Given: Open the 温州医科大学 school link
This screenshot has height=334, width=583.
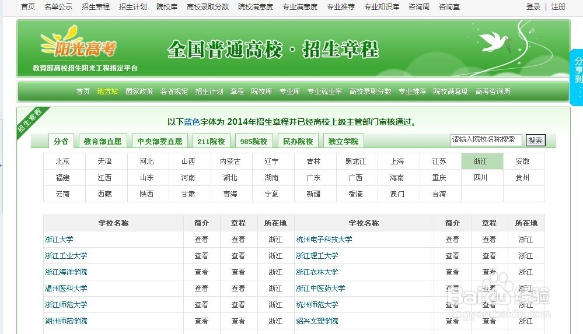Looking at the screenshot, I should tap(66, 289).
